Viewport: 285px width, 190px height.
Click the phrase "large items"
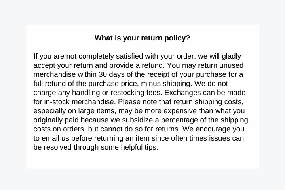tap(96, 111)
